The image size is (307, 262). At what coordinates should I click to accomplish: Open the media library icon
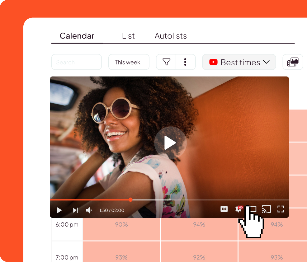(293, 62)
